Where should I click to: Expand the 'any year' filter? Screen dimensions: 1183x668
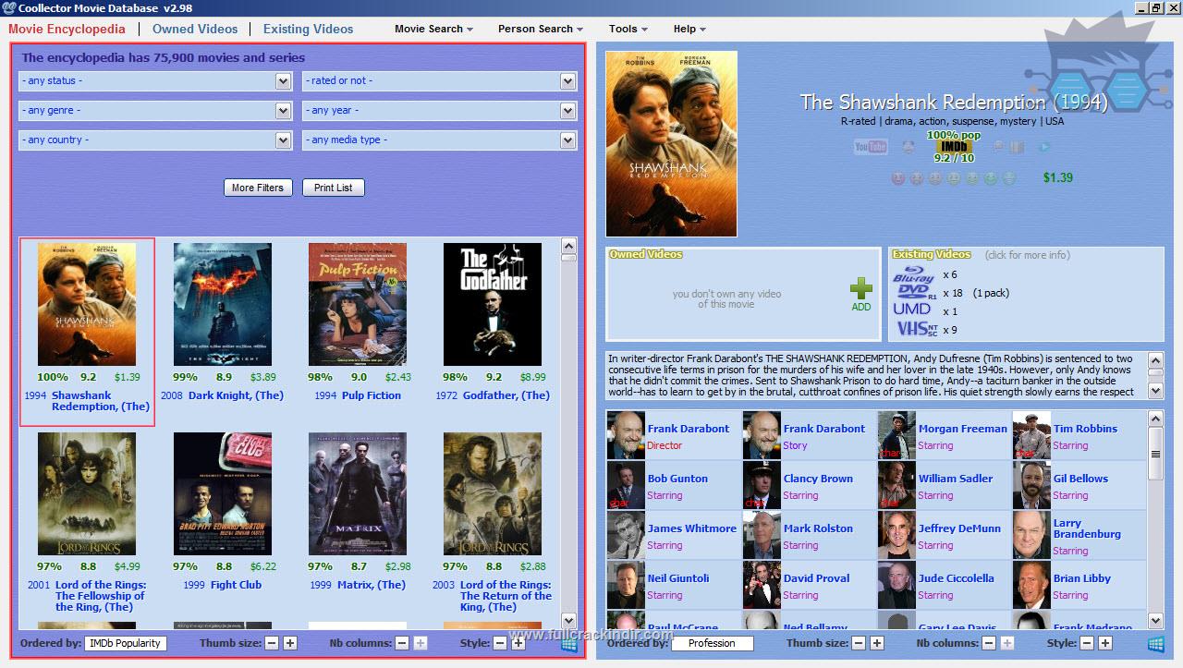tap(440, 111)
